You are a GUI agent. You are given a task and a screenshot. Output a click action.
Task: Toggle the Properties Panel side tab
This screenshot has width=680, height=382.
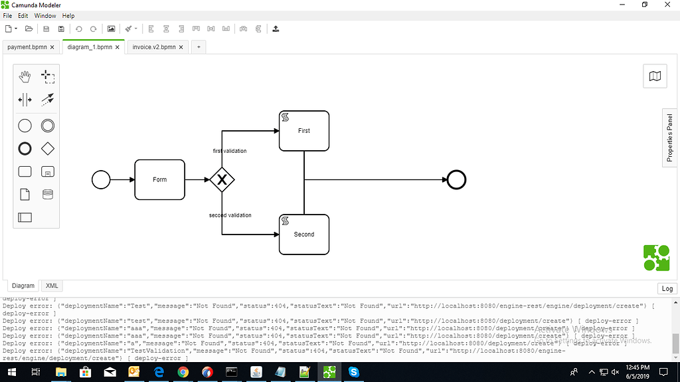[670, 138]
